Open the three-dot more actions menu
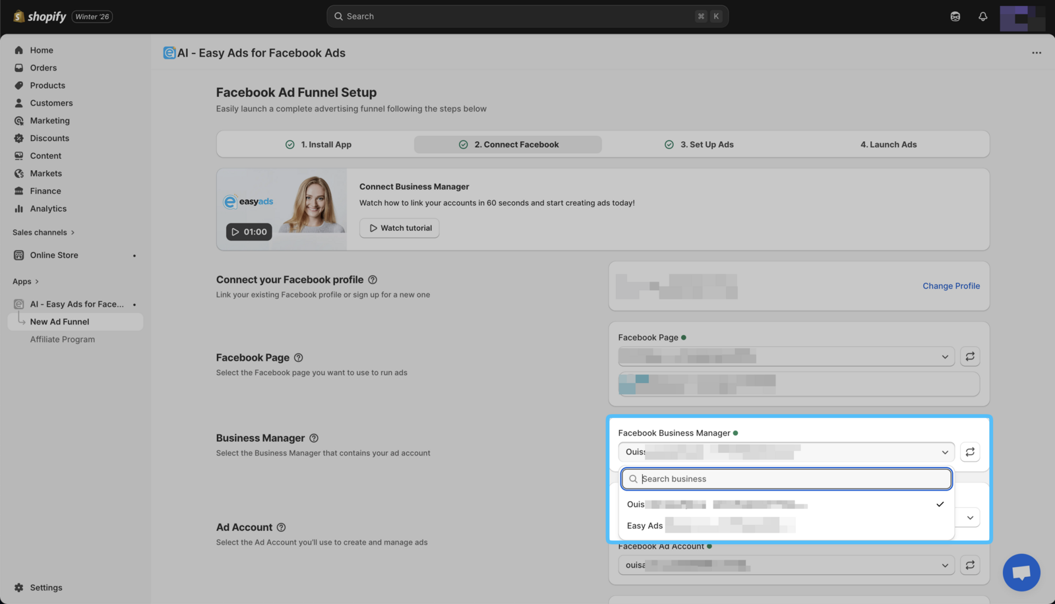 tap(1037, 53)
